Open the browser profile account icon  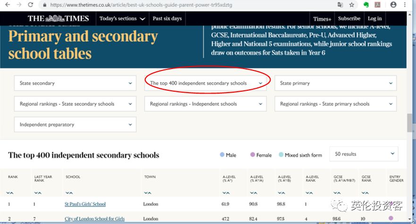tap(393, 5)
